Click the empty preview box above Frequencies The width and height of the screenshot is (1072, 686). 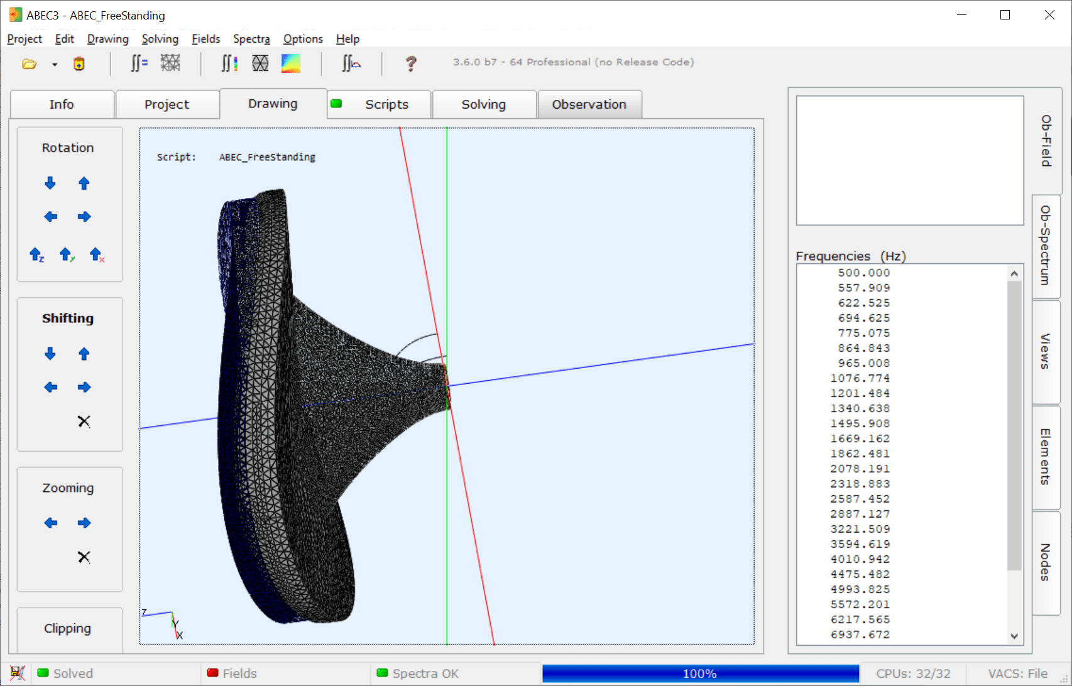(x=910, y=160)
